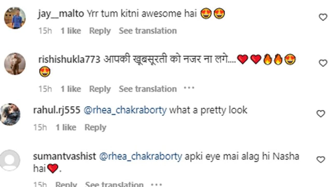Like sumantvashist's comment with heart icon
Image resolution: width=332 pixels, height=187 pixels.
[x=321, y=160]
